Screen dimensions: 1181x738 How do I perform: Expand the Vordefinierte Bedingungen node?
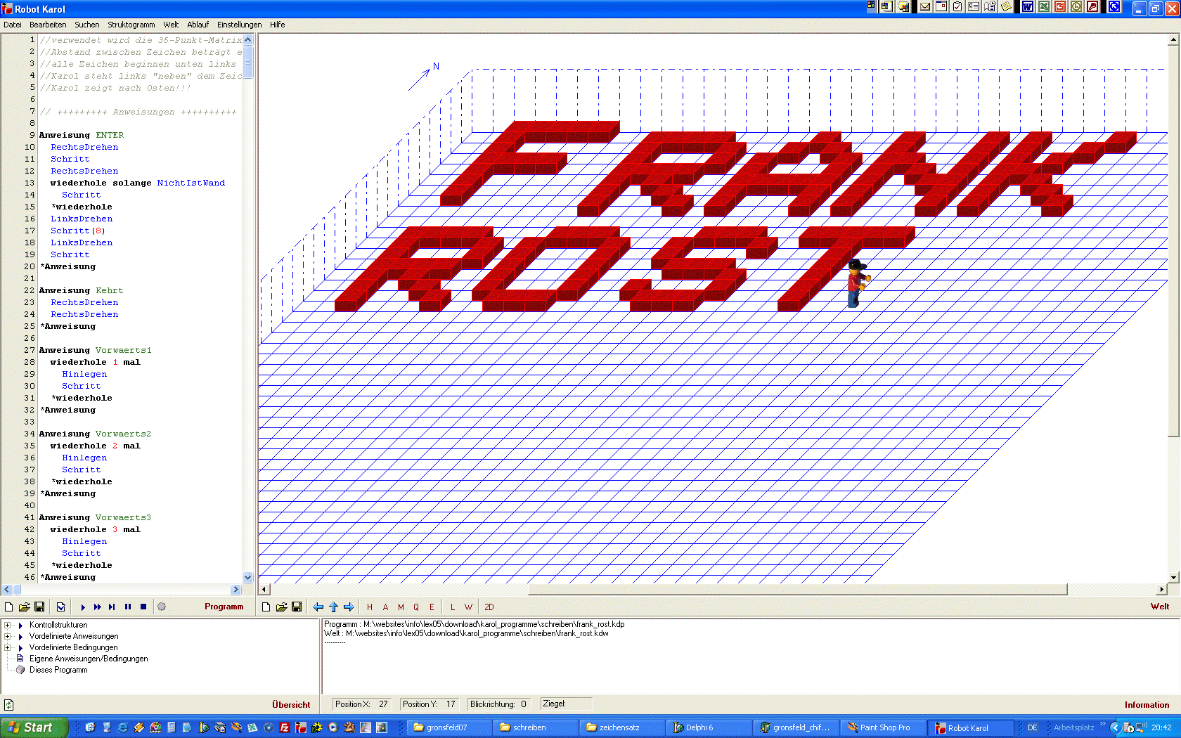tap(8, 647)
